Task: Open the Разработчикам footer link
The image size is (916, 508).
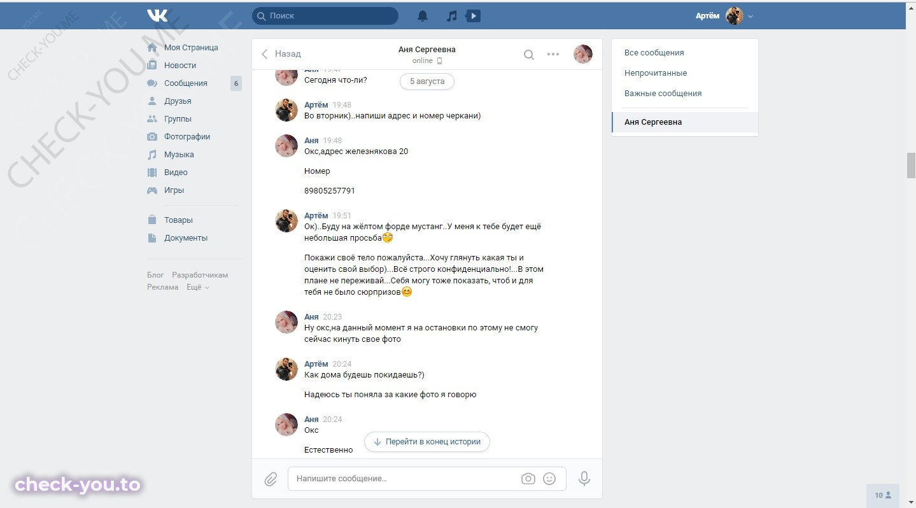Action: coord(200,275)
